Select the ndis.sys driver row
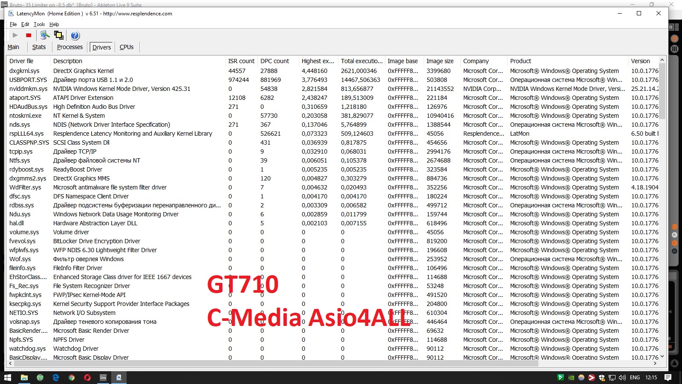 pos(332,125)
